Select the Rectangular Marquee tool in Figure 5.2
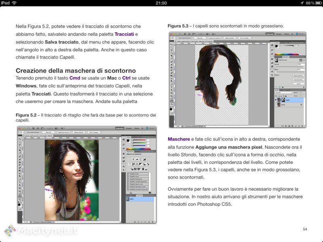Viewport: 323px width, 242px height. [20, 142]
